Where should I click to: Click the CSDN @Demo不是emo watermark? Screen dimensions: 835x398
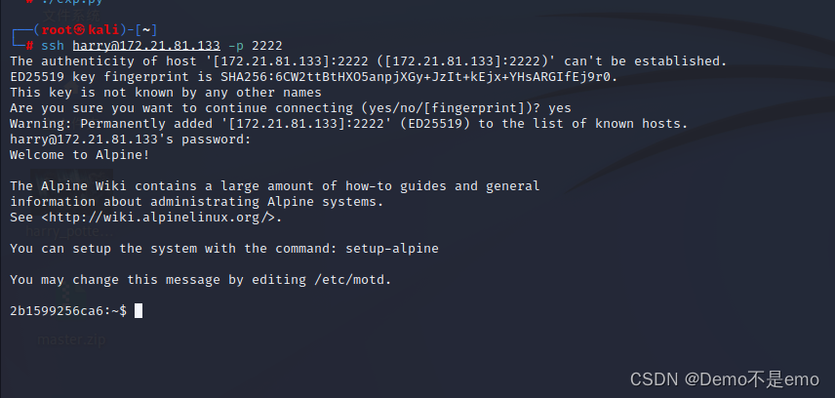point(724,379)
